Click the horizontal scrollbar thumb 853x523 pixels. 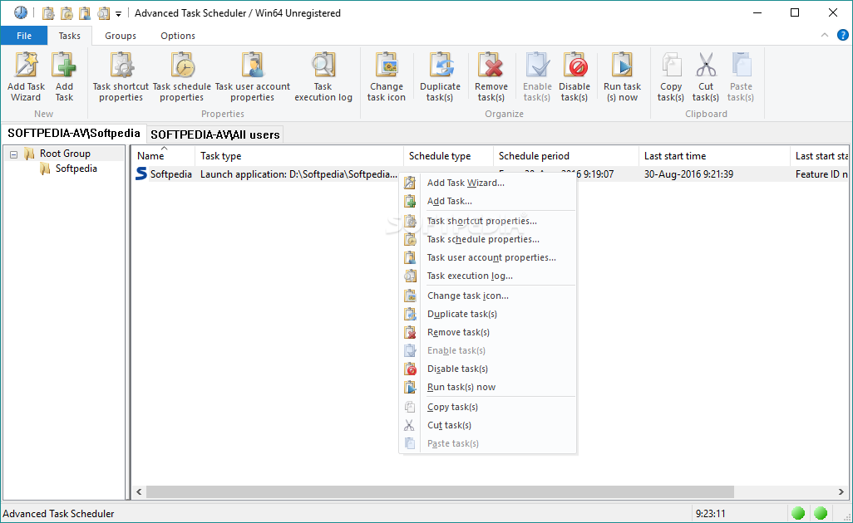[x=440, y=492]
